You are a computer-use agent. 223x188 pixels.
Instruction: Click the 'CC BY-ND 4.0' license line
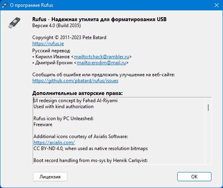tap(91, 148)
